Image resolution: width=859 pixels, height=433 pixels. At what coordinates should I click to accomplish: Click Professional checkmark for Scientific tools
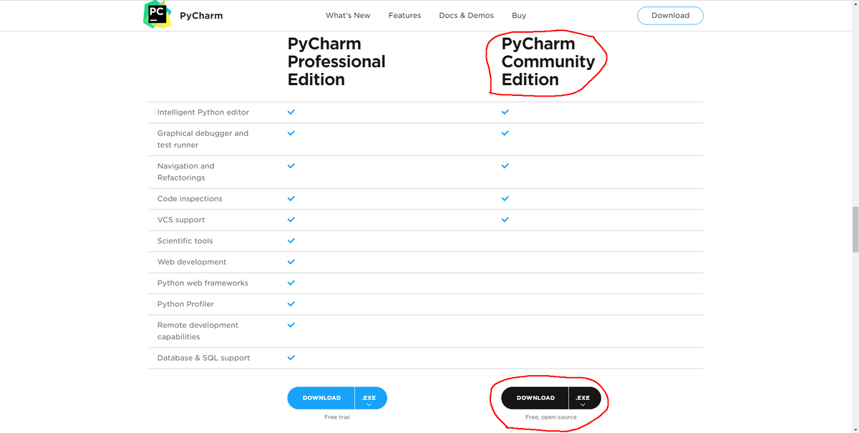[291, 241]
